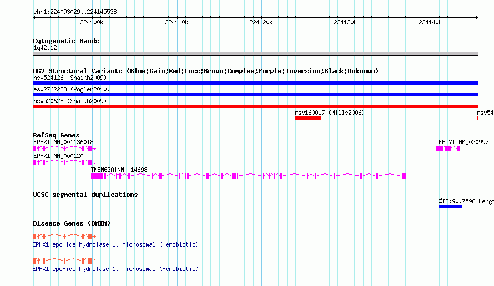Image resolution: width=494 pixels, height=286 pixels.
Task: Click the nsv524126 (Shaikh2009) blue gain bar
Action: pyautogui.click(x=255, y=83)
